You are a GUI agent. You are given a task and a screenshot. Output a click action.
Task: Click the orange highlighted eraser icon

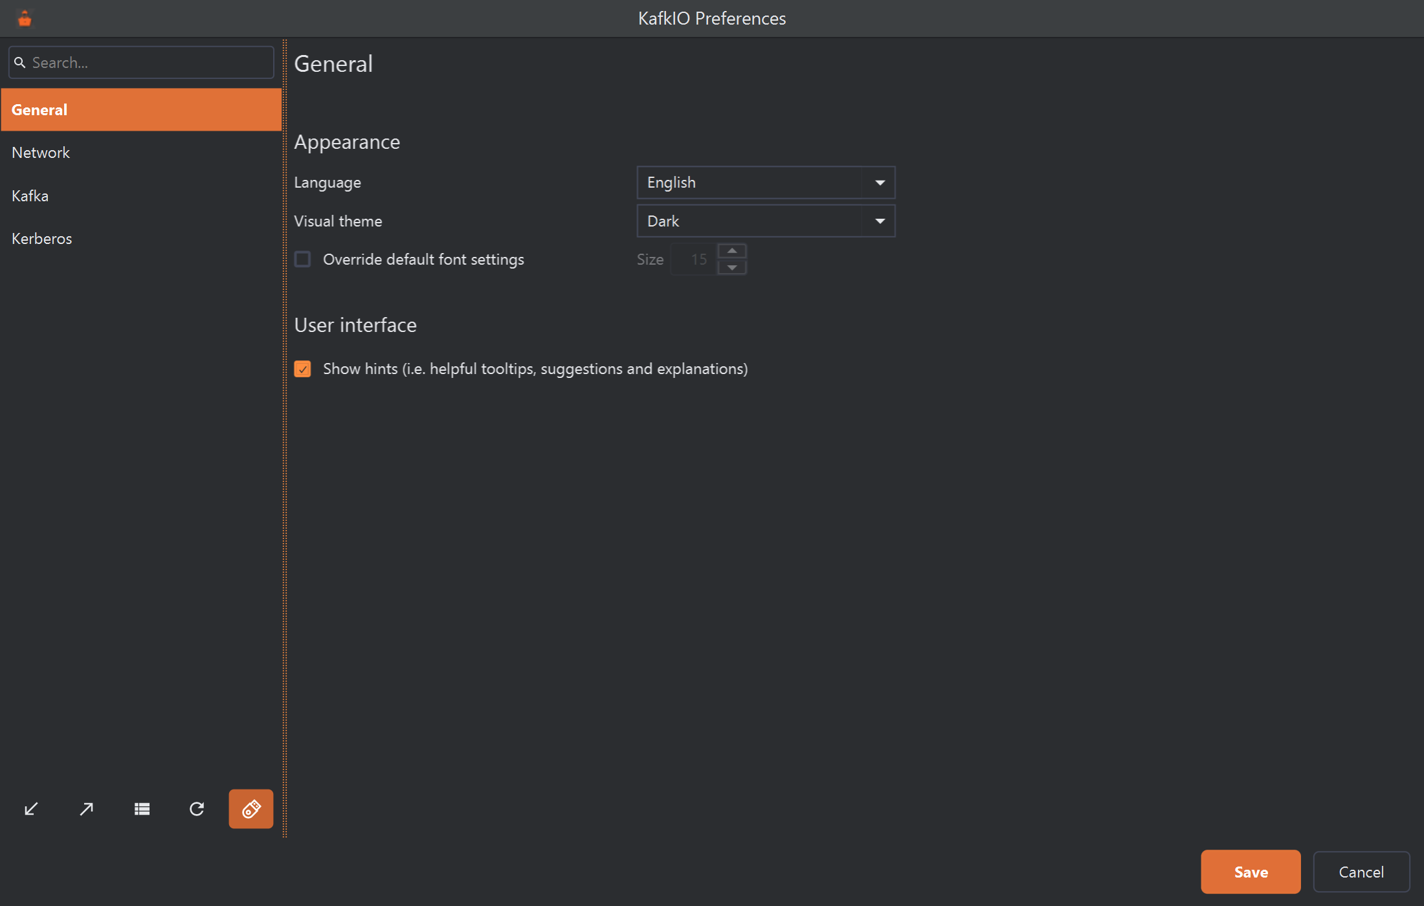coord(251,809)
